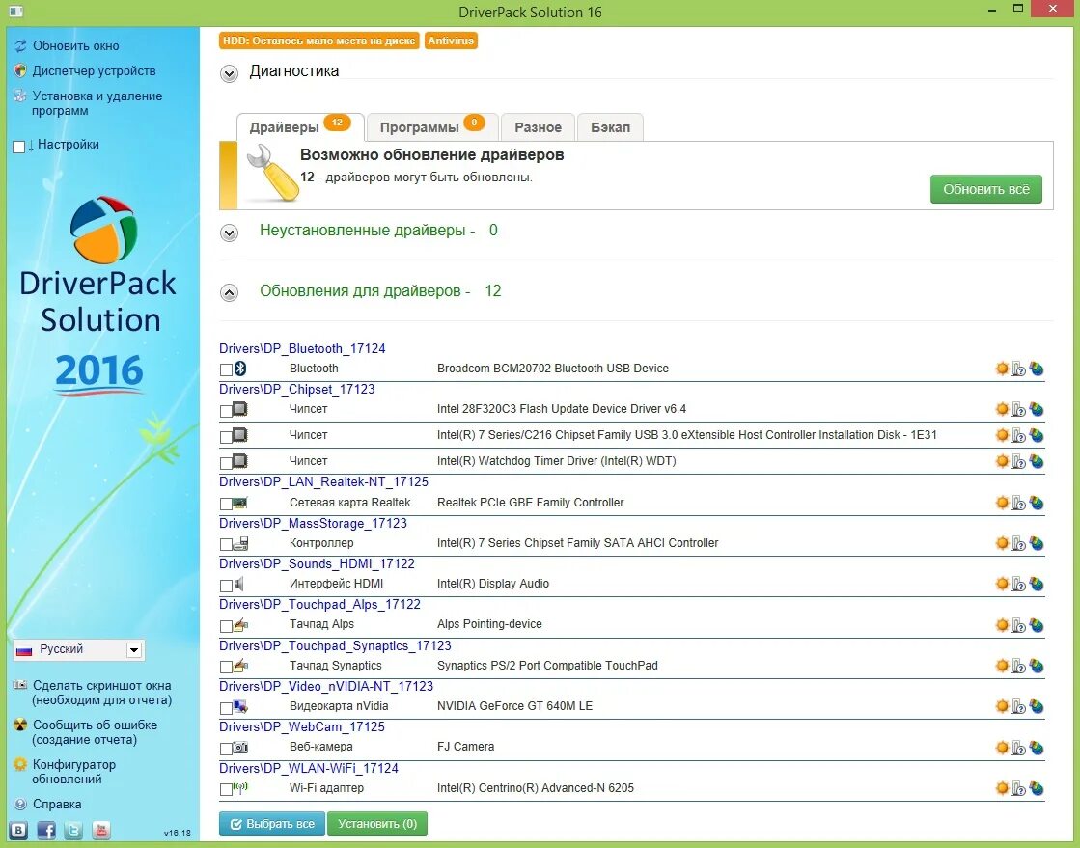This screenshot has width=1080, height=848.
Task: Click Сделать скриншот окна link
Action: 102,693
